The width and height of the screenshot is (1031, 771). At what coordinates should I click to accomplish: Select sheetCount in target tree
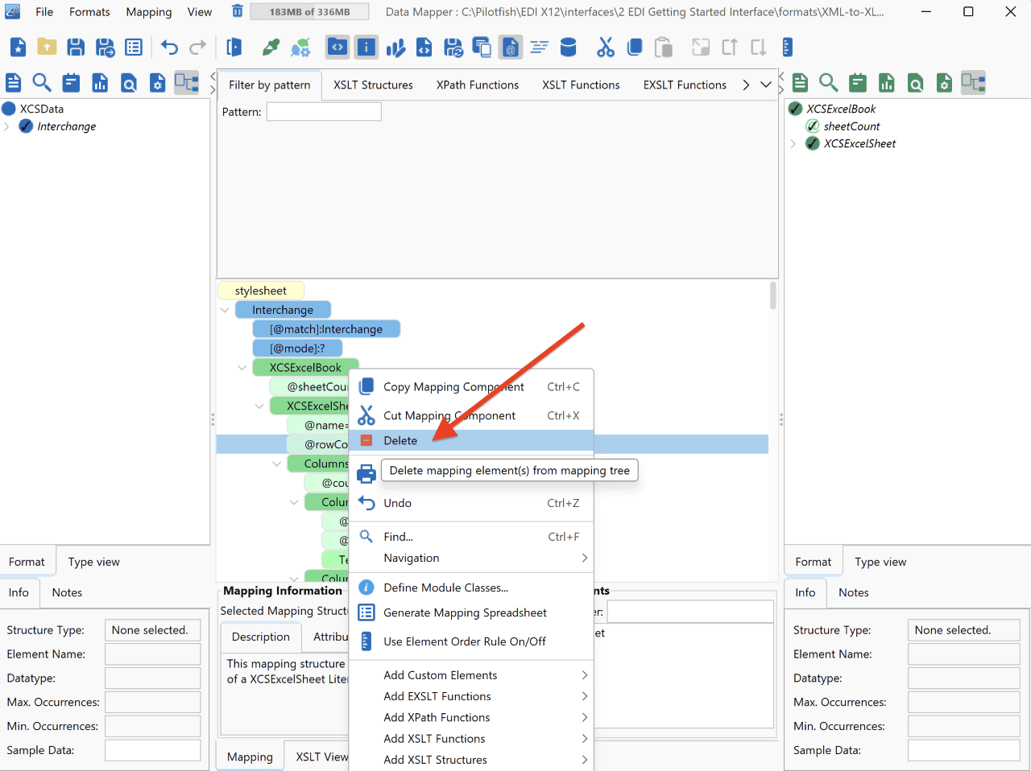(x=851, y=126)
